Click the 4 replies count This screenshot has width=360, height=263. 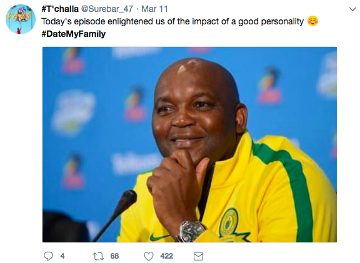tap(62, 256)
